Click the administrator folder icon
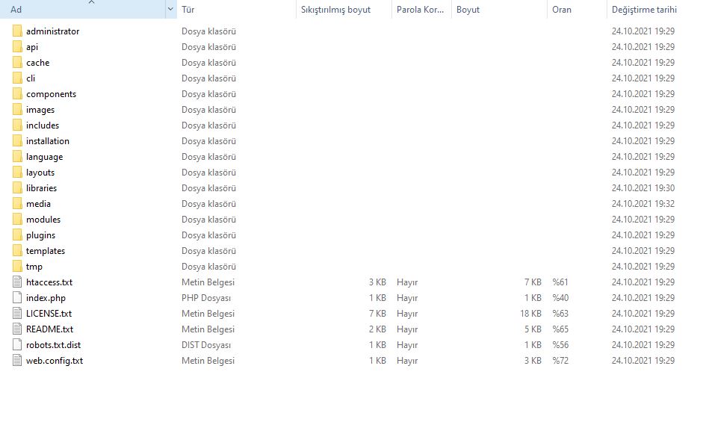This screenshot has height=422, width=706. click(17, 31)
